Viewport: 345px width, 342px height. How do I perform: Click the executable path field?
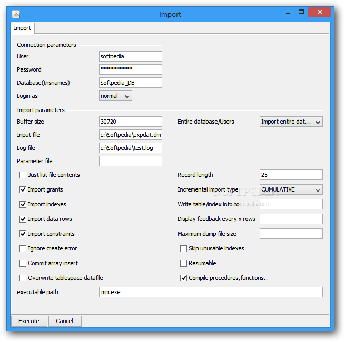click(211, 292)
